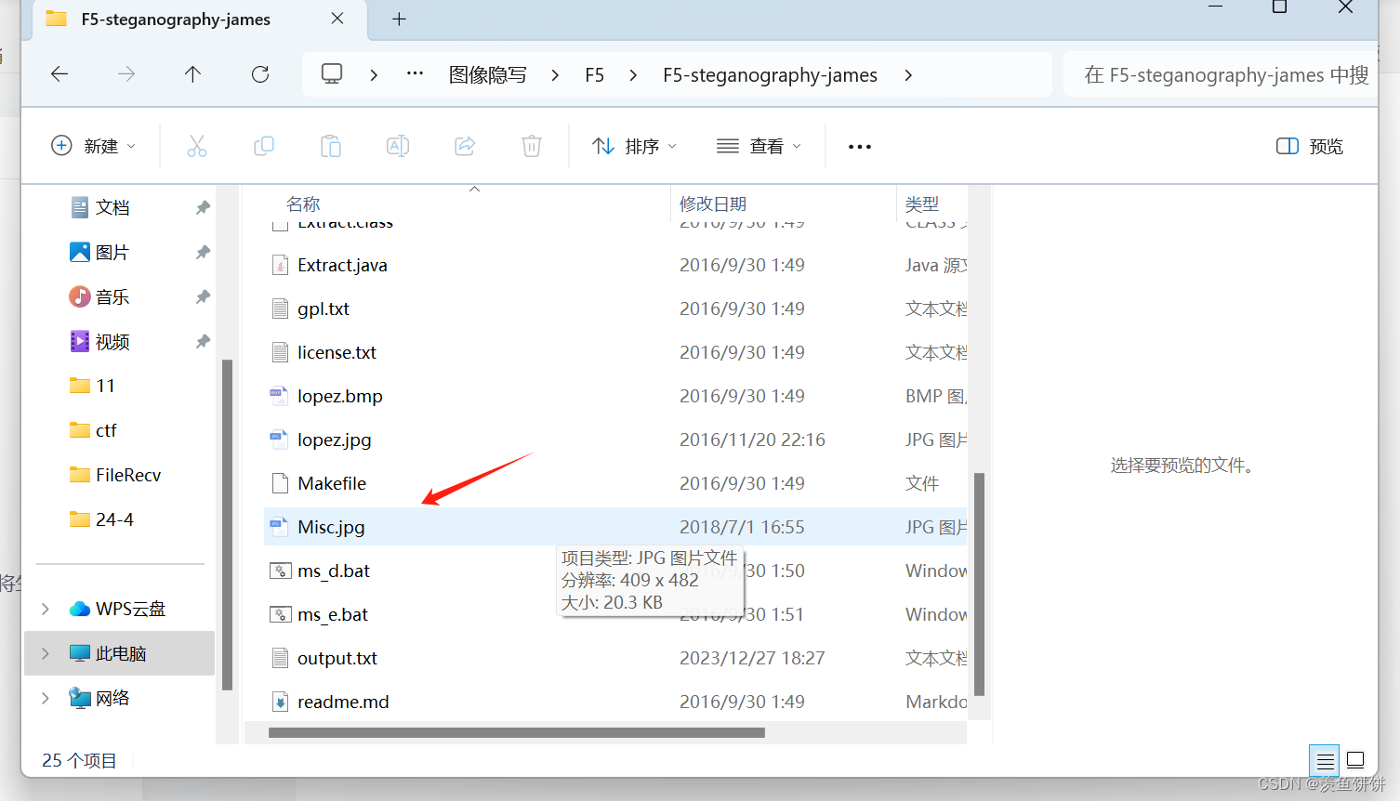Image resolution: width=1400 pixels, height=801 pixels.
Task: Open the 预览 preview pane toggle
Action: (x=1309, y=146)
